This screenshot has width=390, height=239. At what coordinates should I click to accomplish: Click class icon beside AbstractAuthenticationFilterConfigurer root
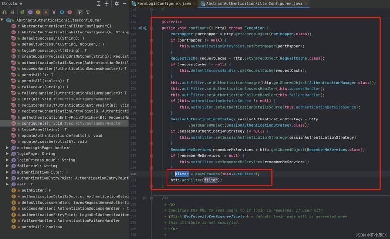(9, 20)
